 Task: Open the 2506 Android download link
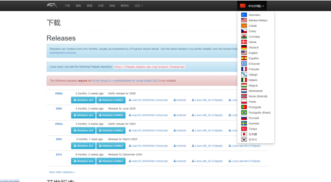tap(179, 115)
